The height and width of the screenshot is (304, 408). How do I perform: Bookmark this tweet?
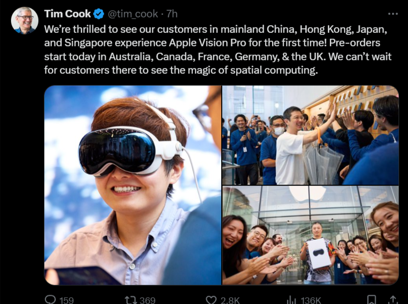click(371, 300)
